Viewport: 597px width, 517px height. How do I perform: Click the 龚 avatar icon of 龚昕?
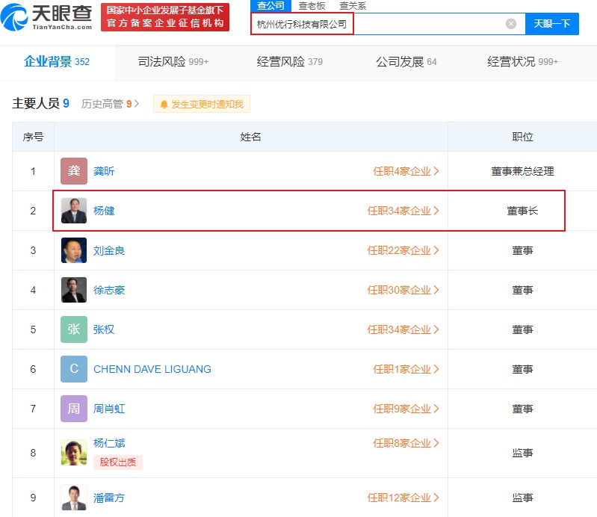[74, 171]
